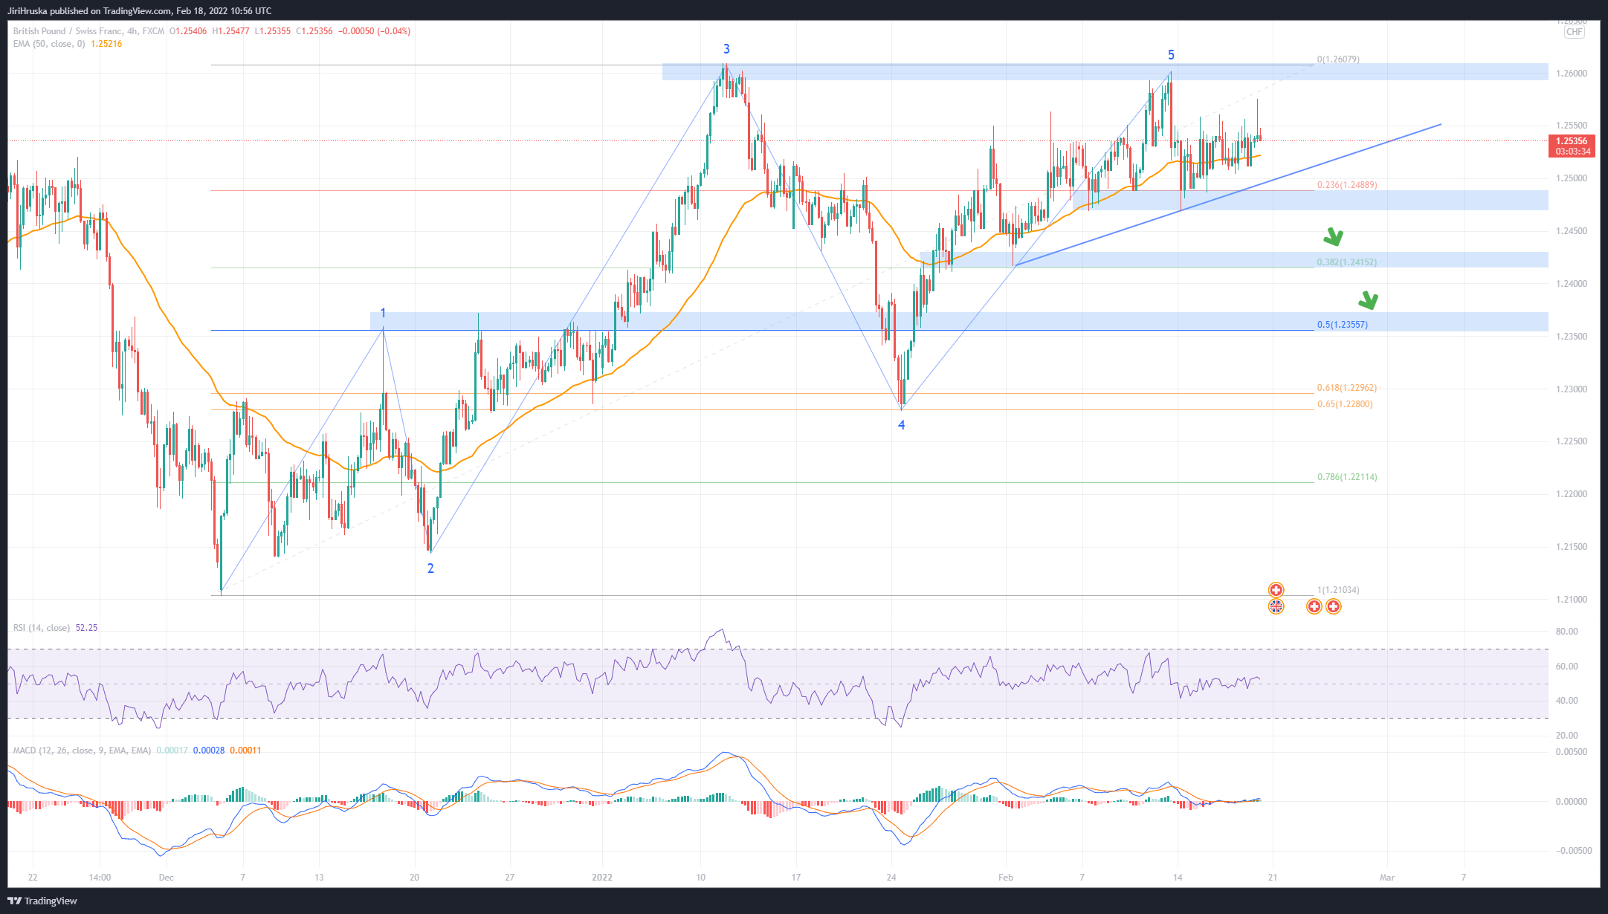Click the upper green down arrow

tap(1333, 238)
